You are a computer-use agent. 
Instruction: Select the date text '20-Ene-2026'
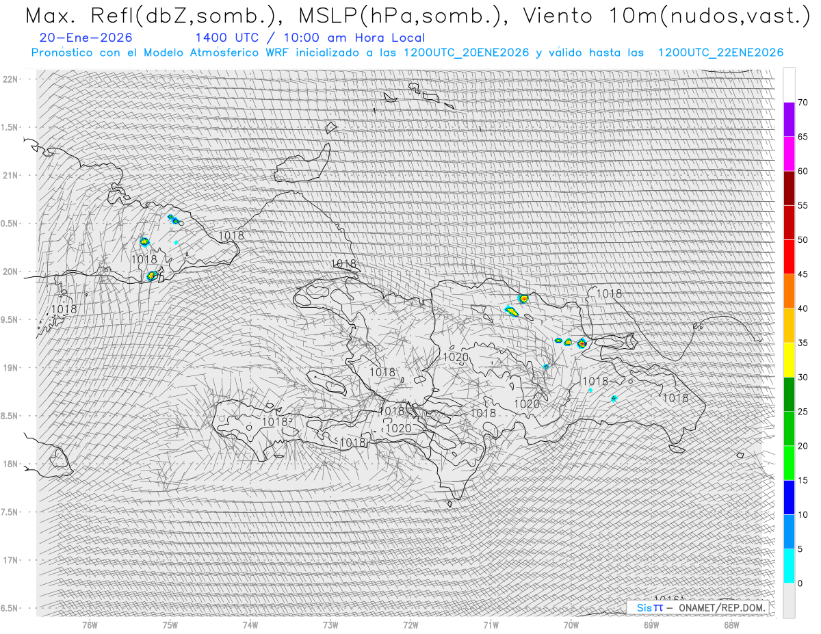point(86,38)
